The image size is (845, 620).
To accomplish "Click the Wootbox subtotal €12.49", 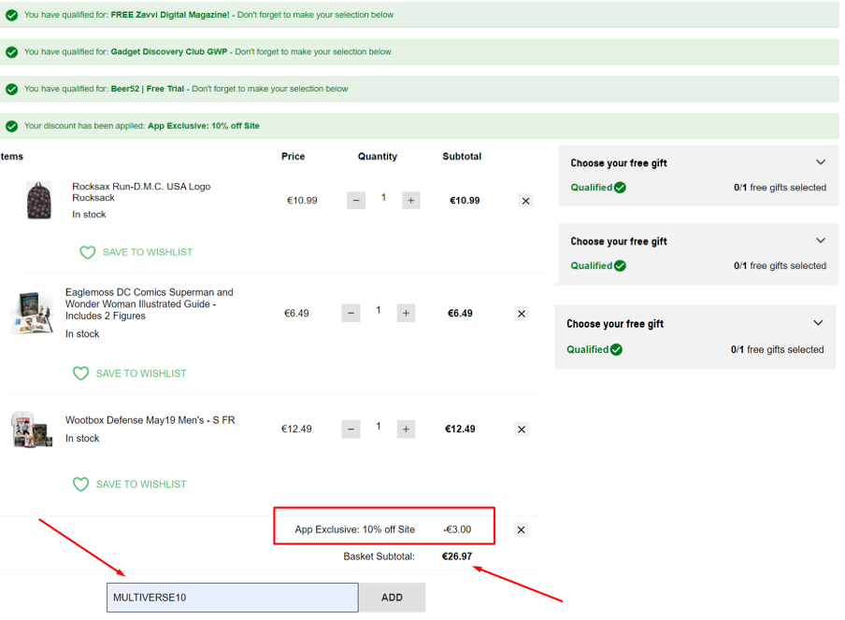I will tap(460, 429).
